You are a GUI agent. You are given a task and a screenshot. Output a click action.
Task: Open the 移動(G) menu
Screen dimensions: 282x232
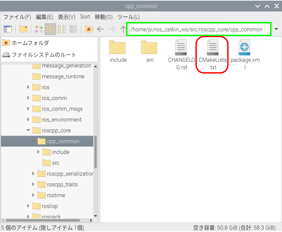click(103, 17)
